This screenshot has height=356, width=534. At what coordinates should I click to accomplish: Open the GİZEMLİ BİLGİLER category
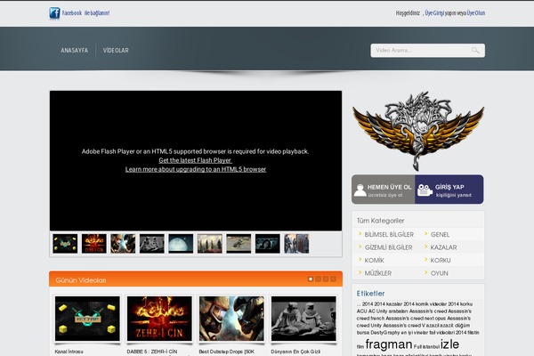[388, 247]
